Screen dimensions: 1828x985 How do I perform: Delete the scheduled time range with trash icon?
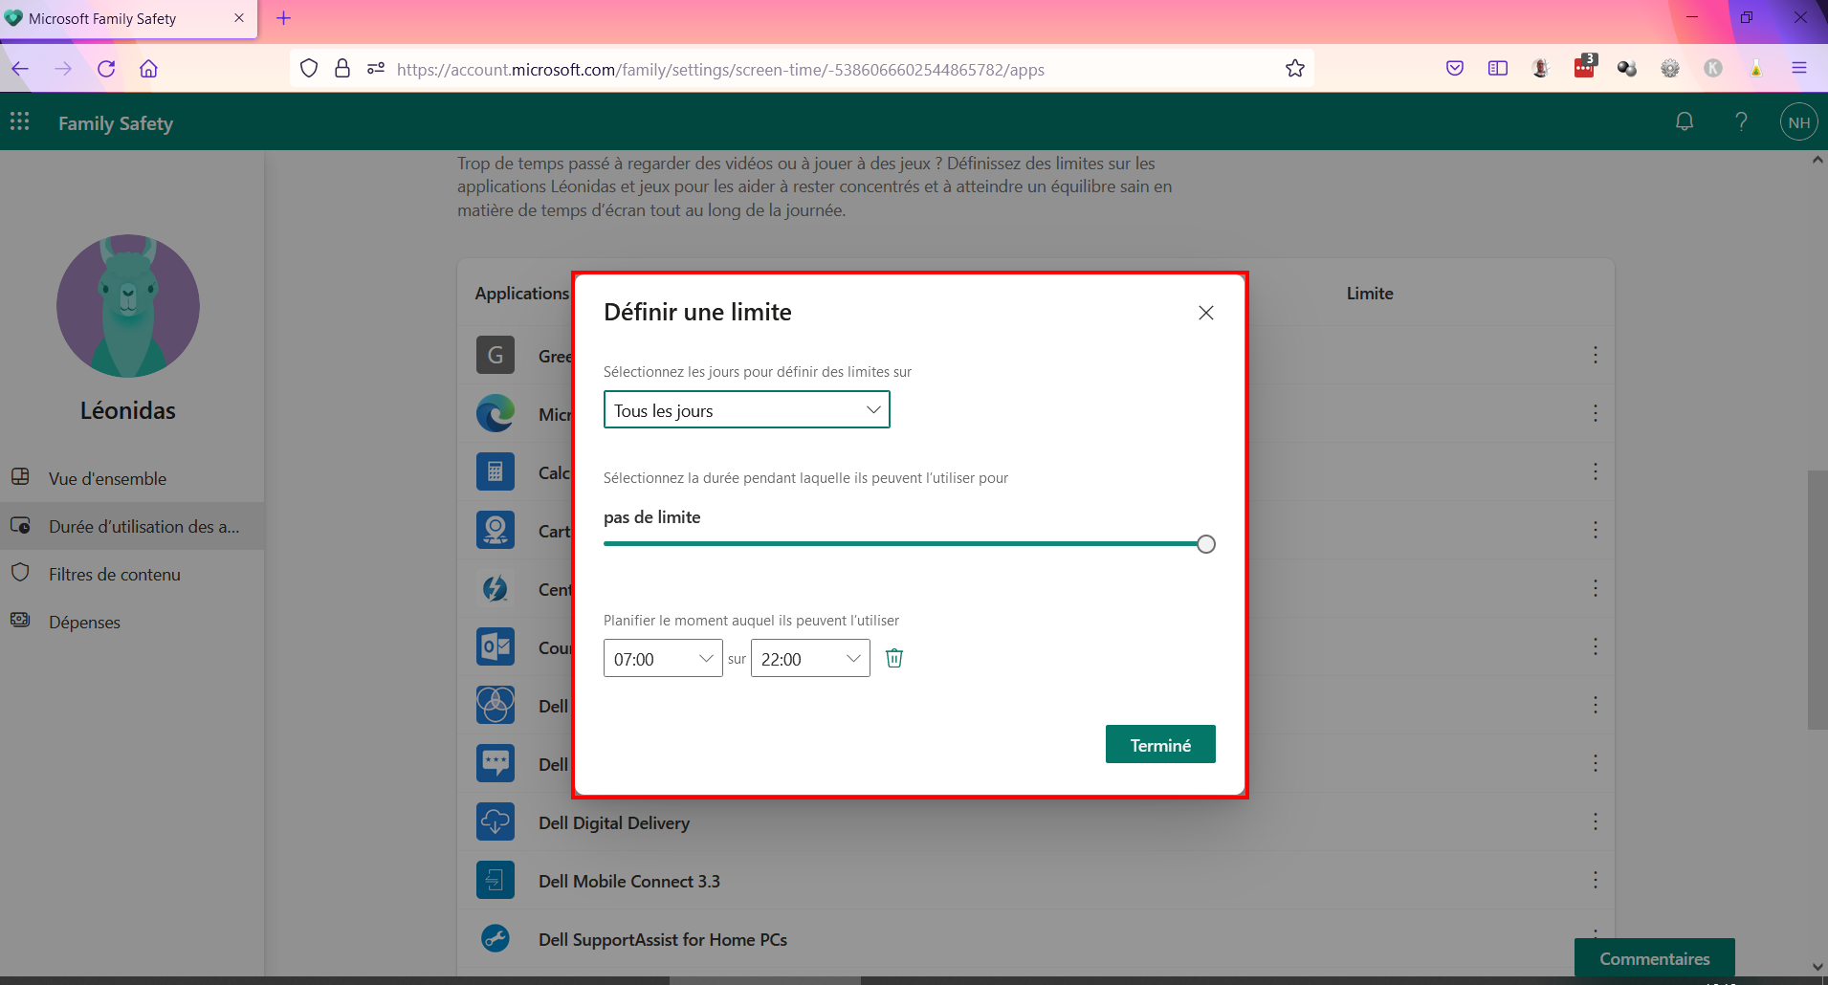point(894,658)
